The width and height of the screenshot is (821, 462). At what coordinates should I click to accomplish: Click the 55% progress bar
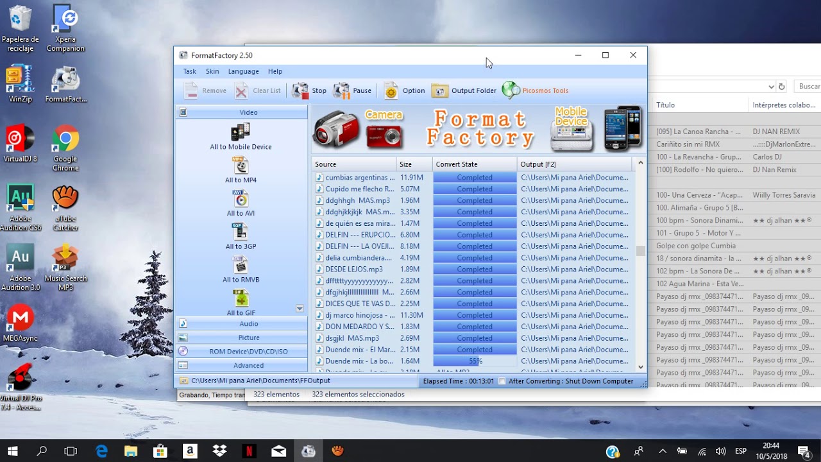pyautogui.click(x=475, y=361)
